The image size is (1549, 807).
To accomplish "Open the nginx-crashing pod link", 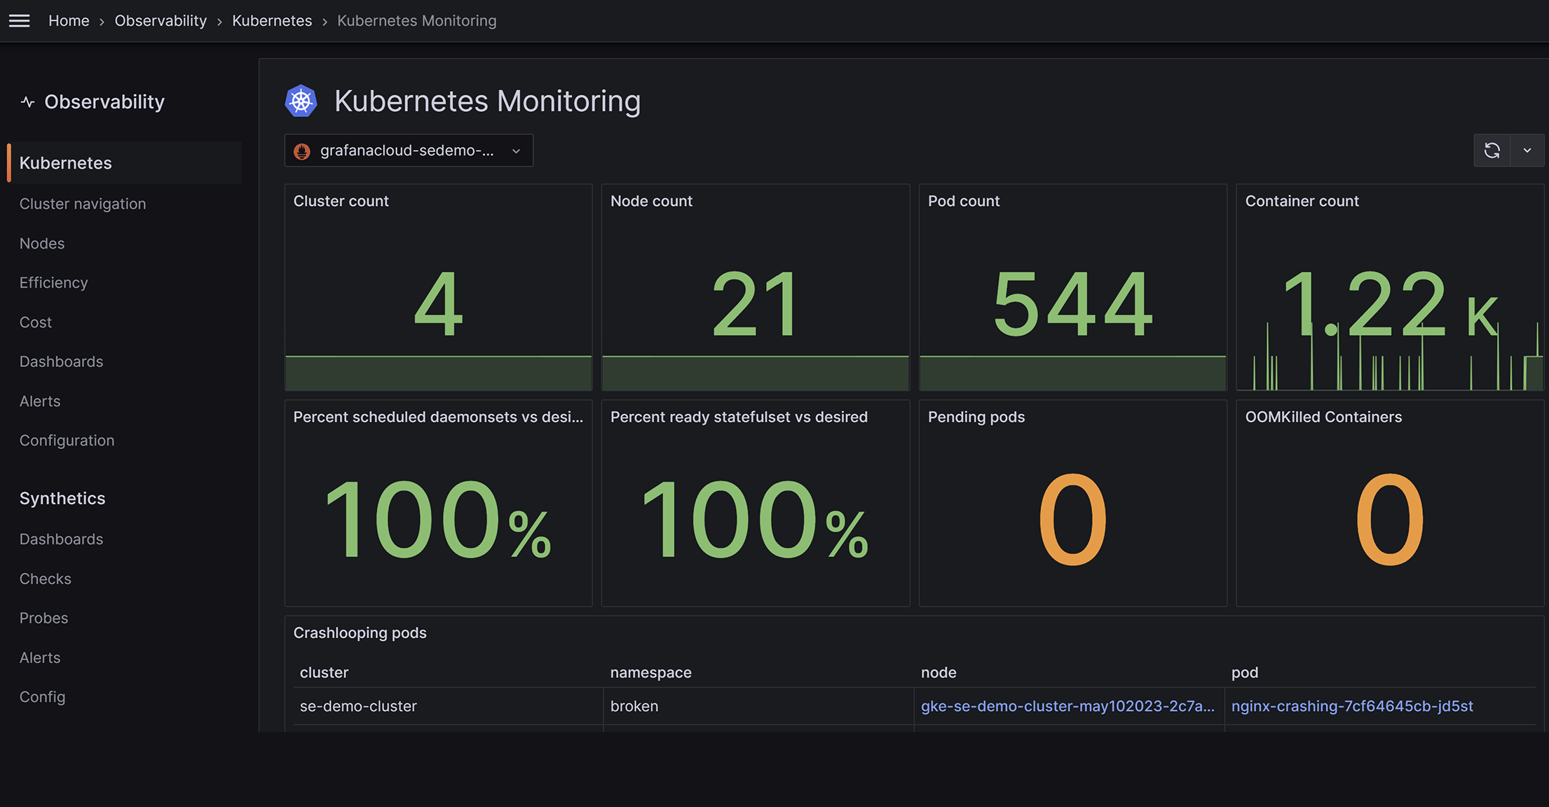I will [x=1352, y=706].
